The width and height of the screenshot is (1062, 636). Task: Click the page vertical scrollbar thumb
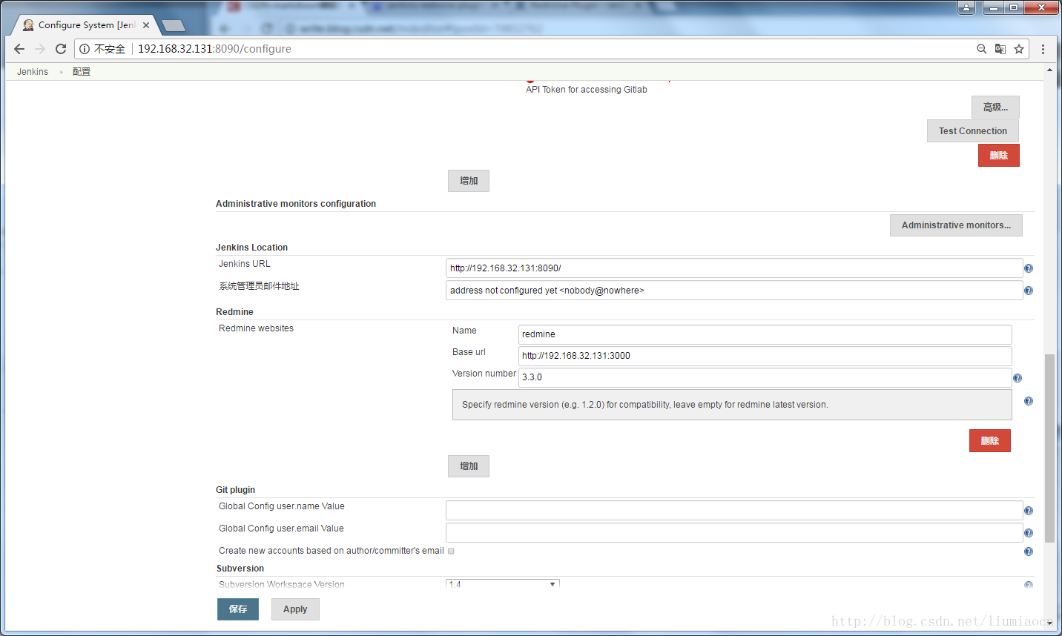pos(1049,448)
